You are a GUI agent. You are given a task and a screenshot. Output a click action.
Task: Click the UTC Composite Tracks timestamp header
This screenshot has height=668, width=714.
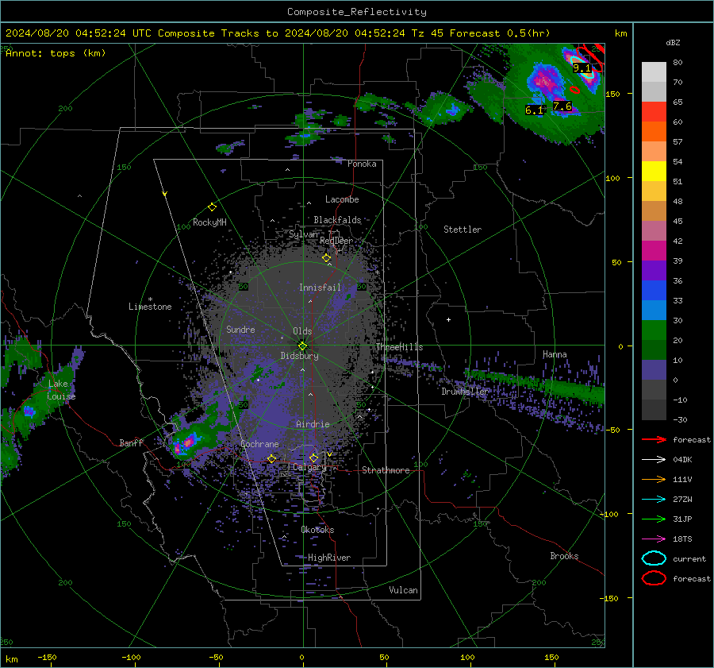[278, 33]
